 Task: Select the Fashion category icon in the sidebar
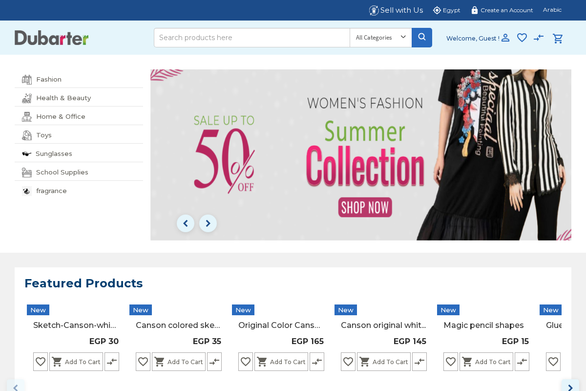point(26,79)
